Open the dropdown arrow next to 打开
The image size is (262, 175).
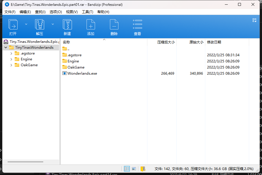click(26, 24)
